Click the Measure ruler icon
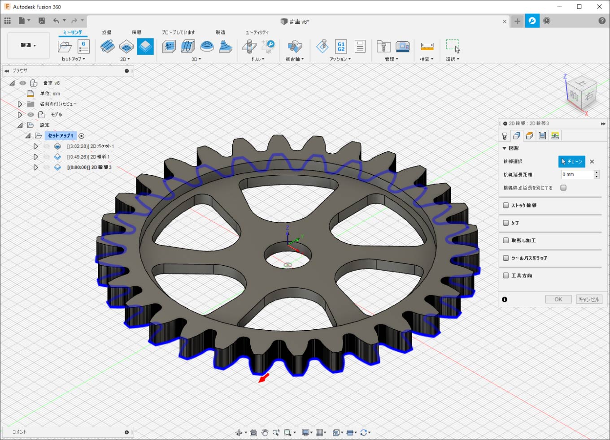Image resolution: width=610 pixels, height=440 pixels. (x=427, y=46)
